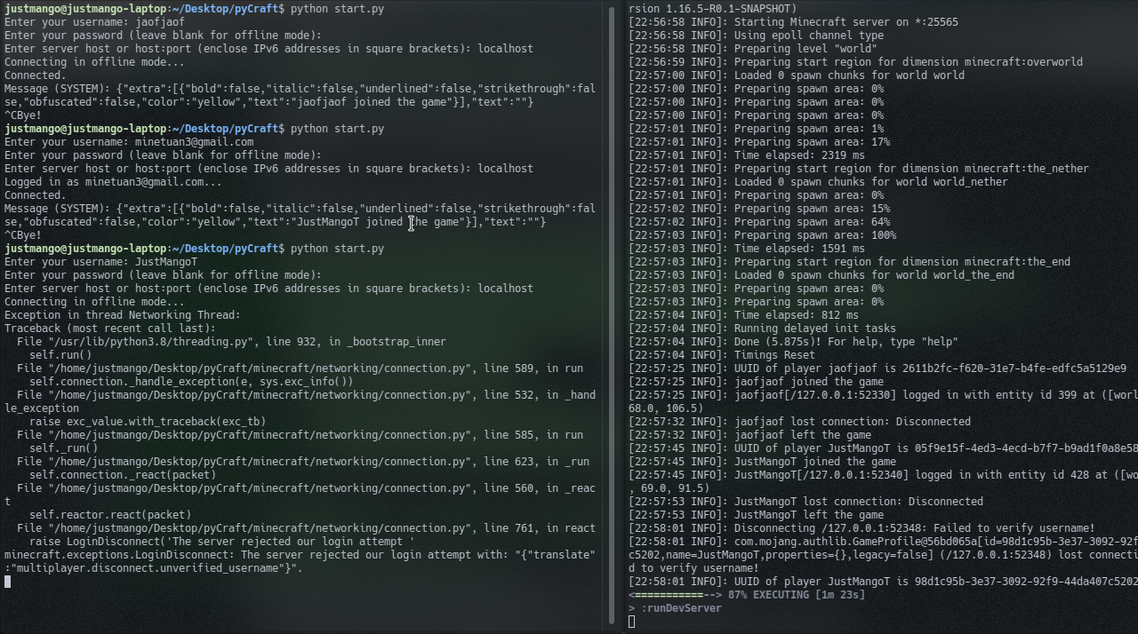Click the multiplayer.disconnect.unverified_username error text
The image size is (1138, 634).
[154, 568]
